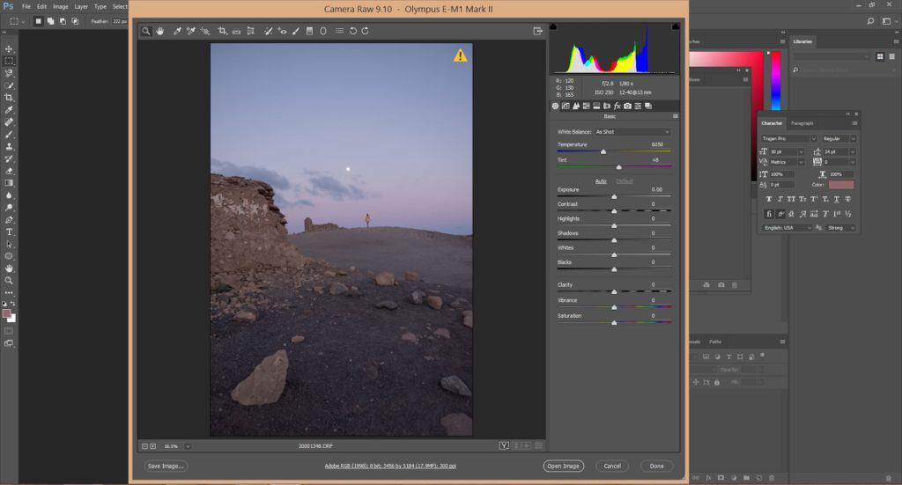Rotate image counterclockwise

(x=353, y=31)
